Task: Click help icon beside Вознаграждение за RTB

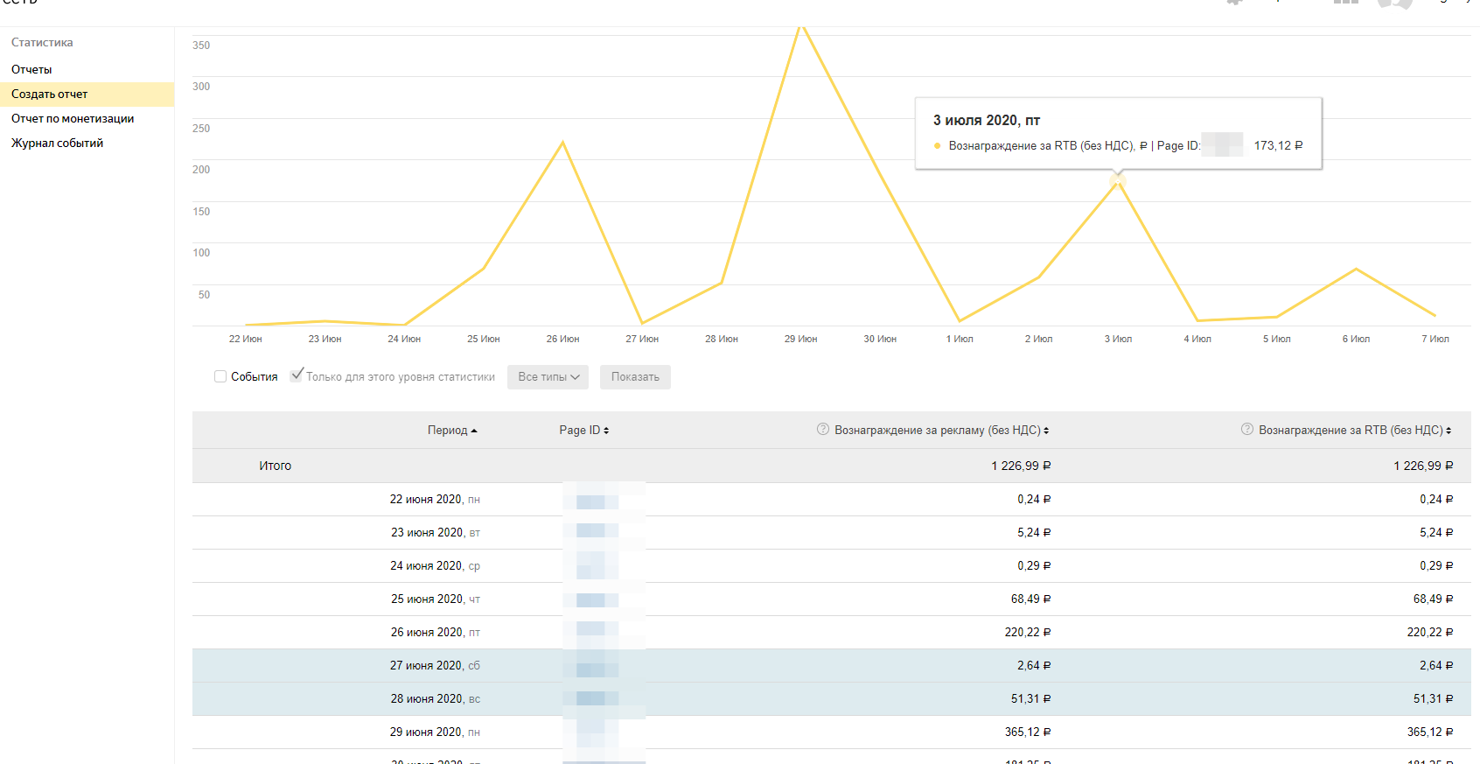Action: click(x=1246, y=430)
